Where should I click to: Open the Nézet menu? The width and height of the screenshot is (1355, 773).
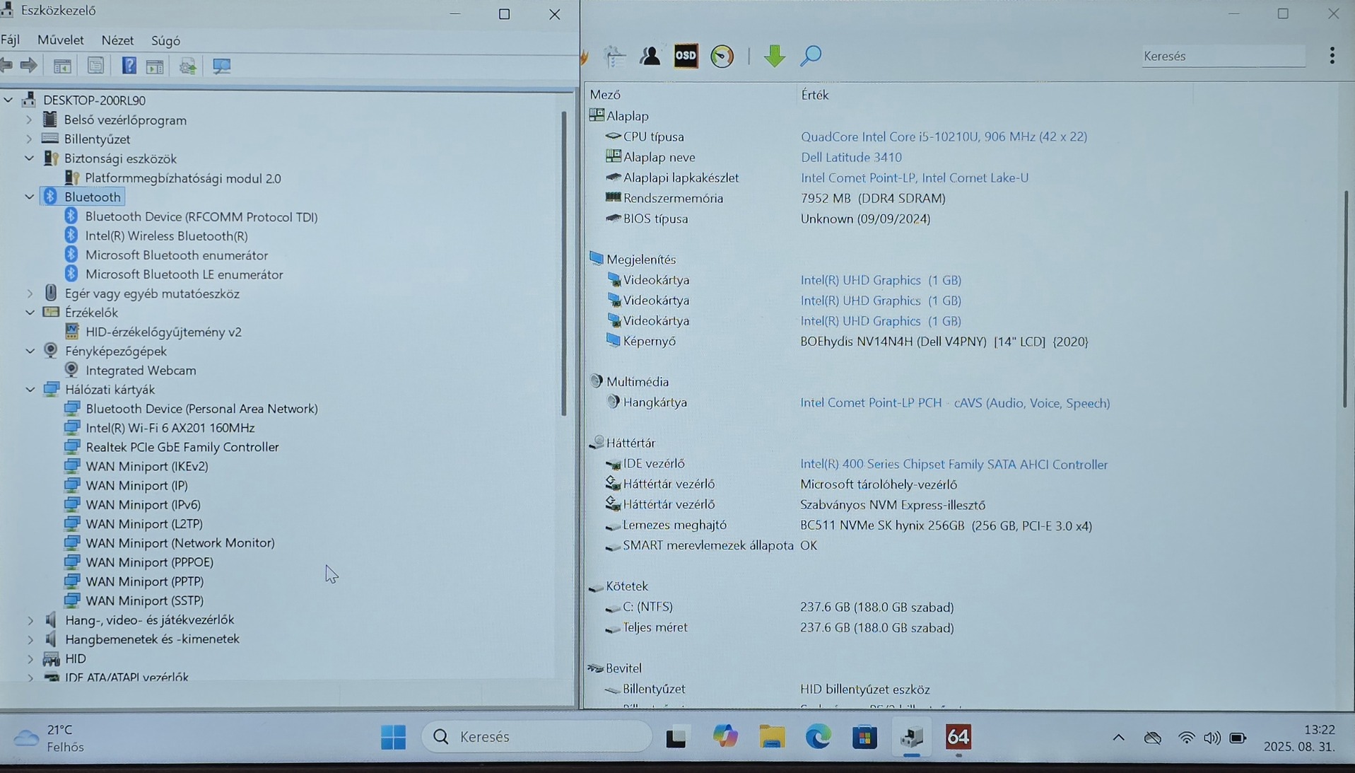click(x=117, y=40)
